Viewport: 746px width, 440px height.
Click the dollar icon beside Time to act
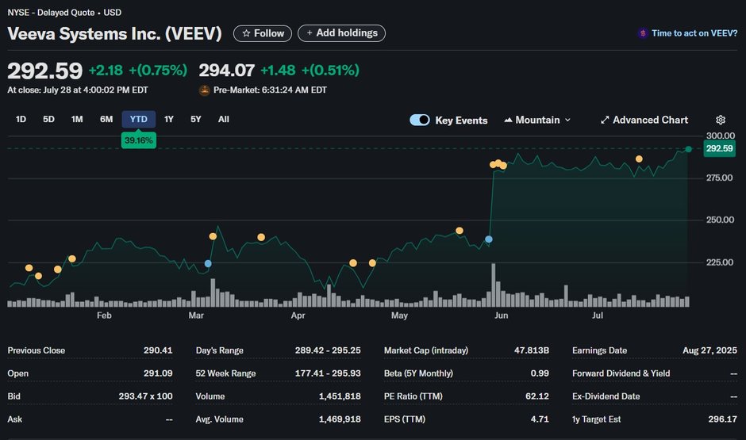643,33
